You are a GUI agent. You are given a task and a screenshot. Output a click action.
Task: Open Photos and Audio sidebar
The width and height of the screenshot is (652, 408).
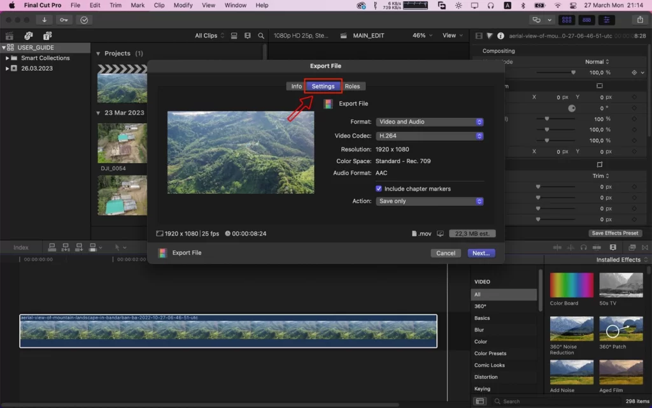pos(28,36)
